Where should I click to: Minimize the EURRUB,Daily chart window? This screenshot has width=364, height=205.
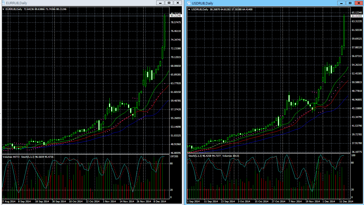(160, 3)
